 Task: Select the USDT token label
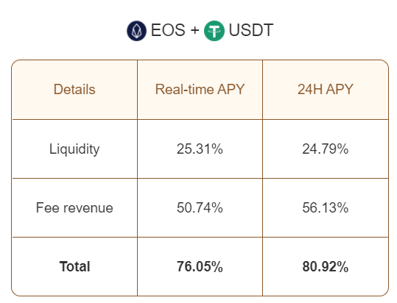pos(251,30)
